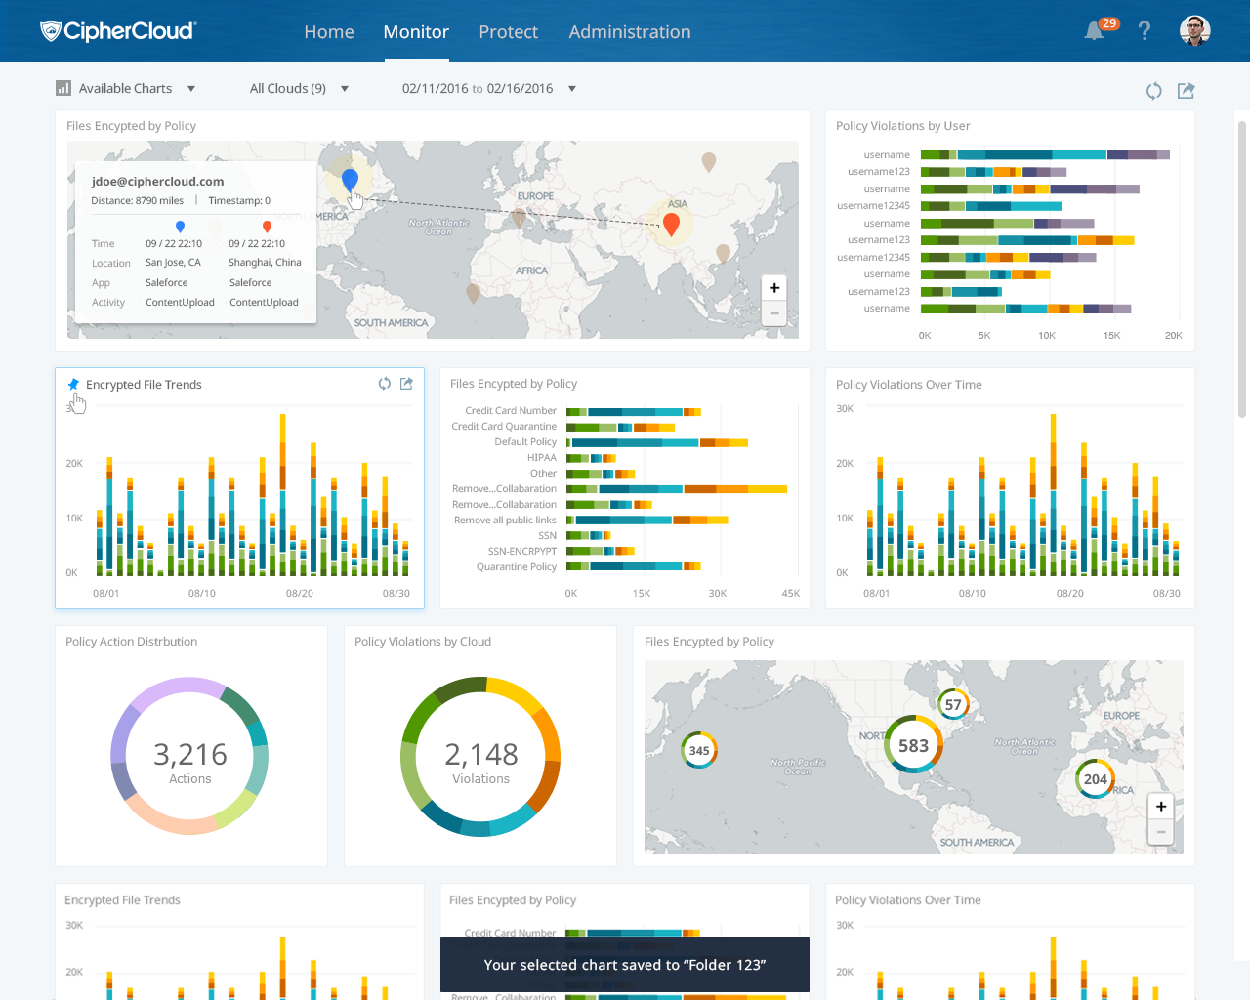
Task: Click the Credit Card Quarantine row label
Action: click(x=504, y=427)
